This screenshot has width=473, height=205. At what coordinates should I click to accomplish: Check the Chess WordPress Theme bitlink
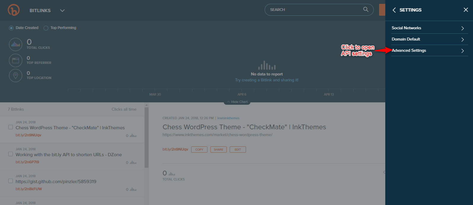10,127
